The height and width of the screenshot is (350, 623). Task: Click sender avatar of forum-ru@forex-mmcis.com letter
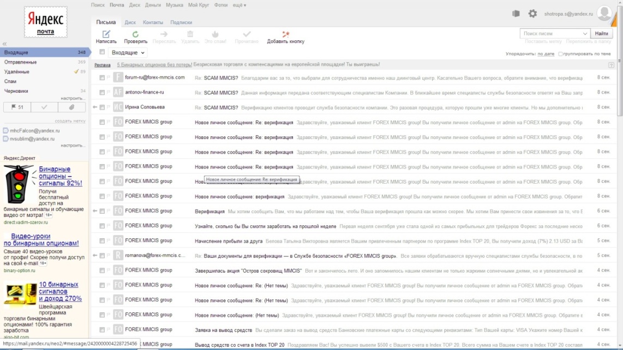click(118, 77)
